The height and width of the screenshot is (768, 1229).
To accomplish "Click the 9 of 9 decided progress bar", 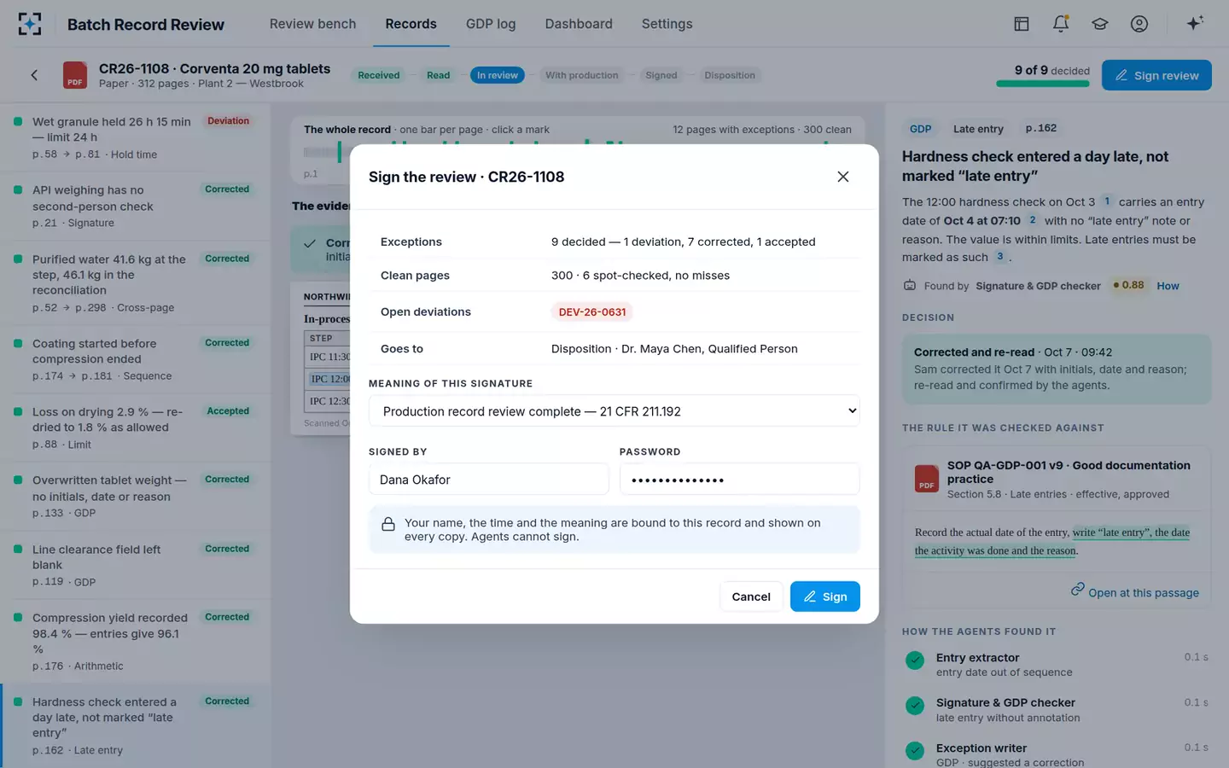I will (1043, 84).
